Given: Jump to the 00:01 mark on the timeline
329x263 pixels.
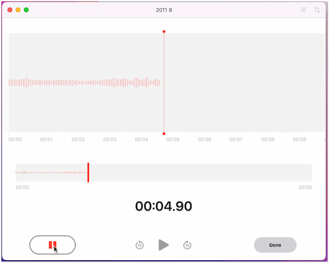Looking at the screenshot, I should pyautogui.click(x=47, y=140).
